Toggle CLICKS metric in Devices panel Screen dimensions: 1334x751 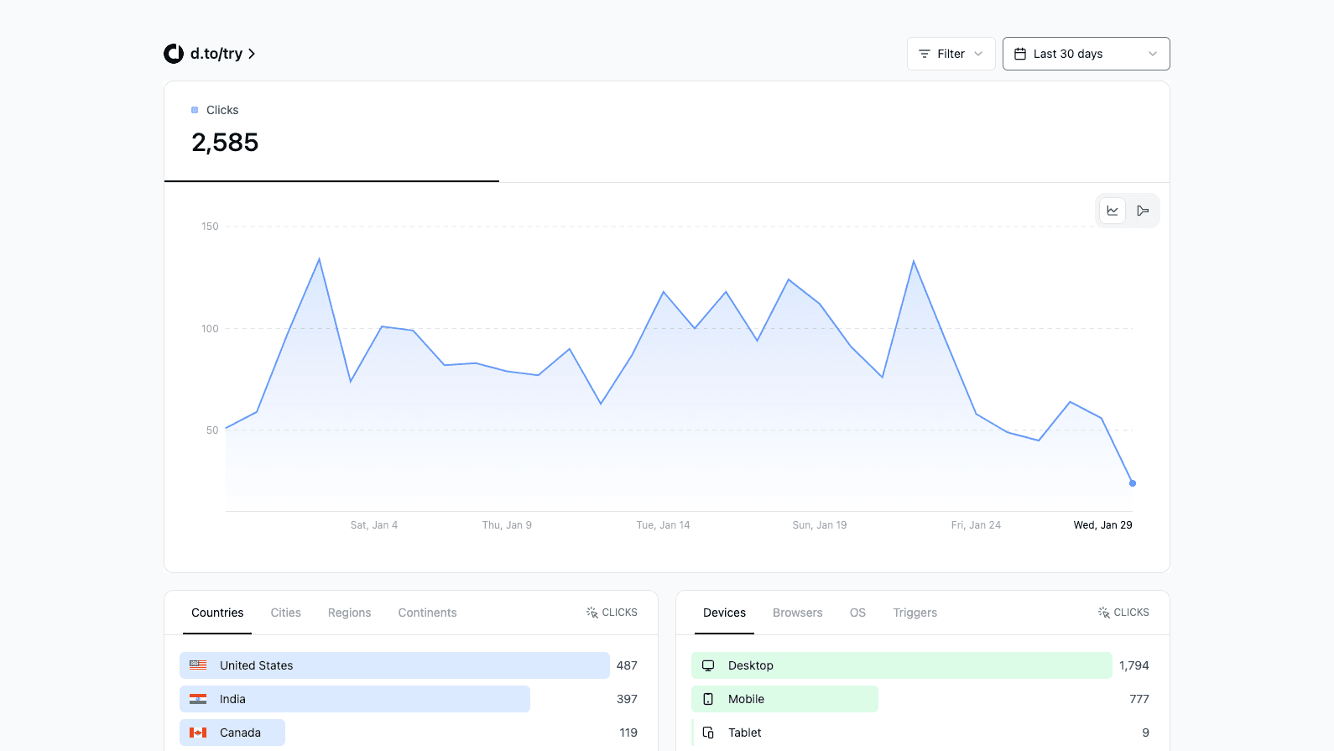(x=1123, y=613)
